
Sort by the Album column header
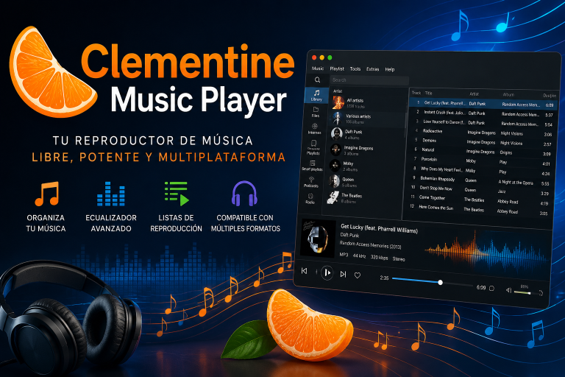click(508, 94)
